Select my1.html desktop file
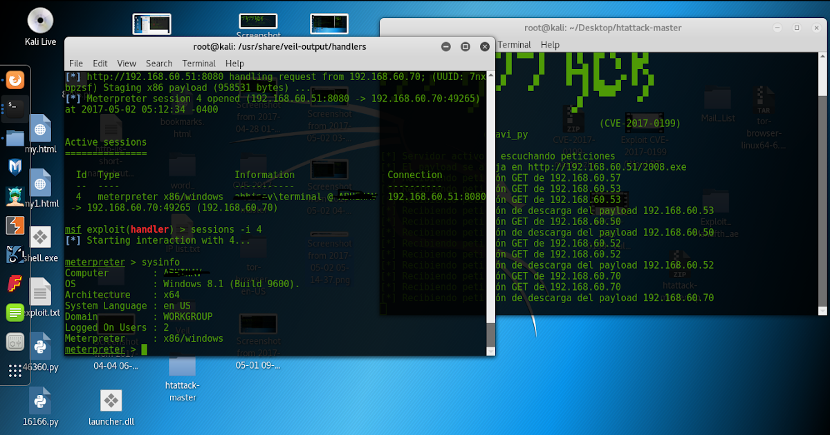830x435 pixels. tap(41, 188)
